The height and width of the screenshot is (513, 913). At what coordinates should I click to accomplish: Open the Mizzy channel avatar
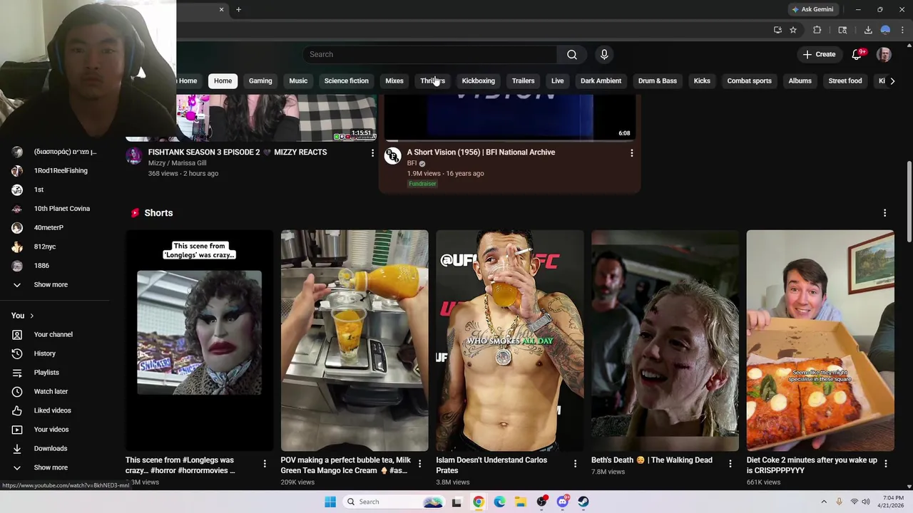click(134, 156)
